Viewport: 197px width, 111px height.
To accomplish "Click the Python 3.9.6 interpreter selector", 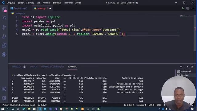I will pos(19,105).
